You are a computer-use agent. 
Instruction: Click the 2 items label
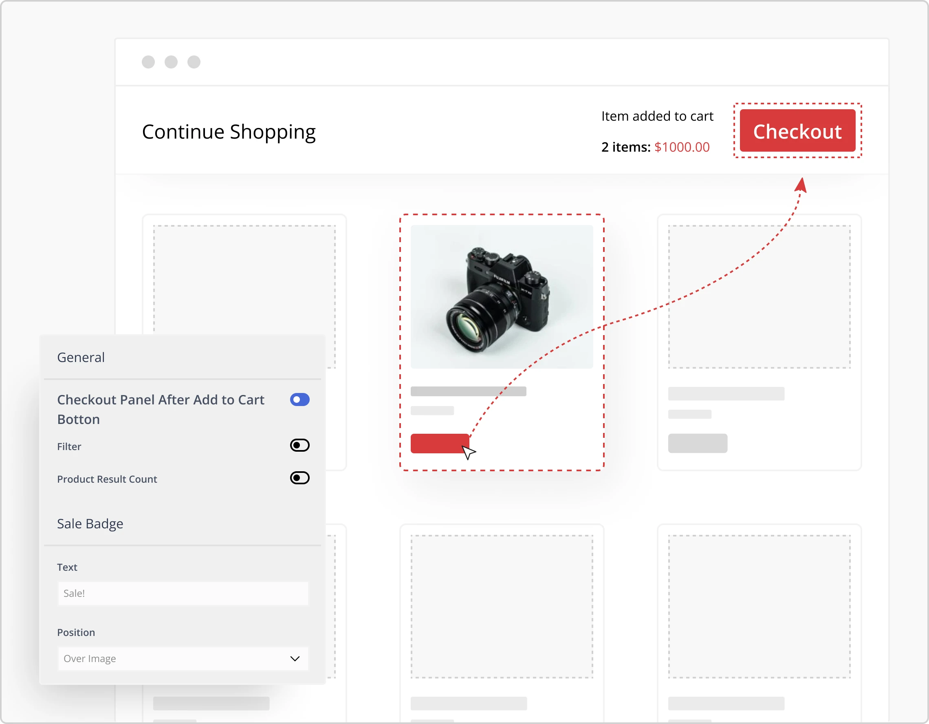[626, 147]
